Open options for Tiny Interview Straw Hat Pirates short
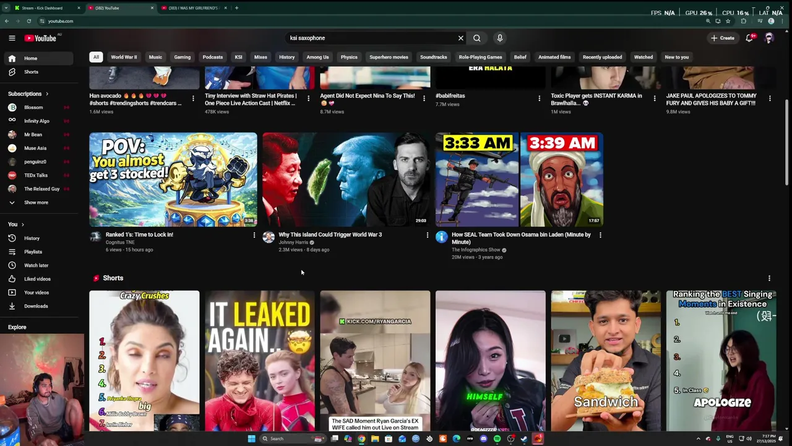Viewport: 792px width, 446px height. coord(308,98)
